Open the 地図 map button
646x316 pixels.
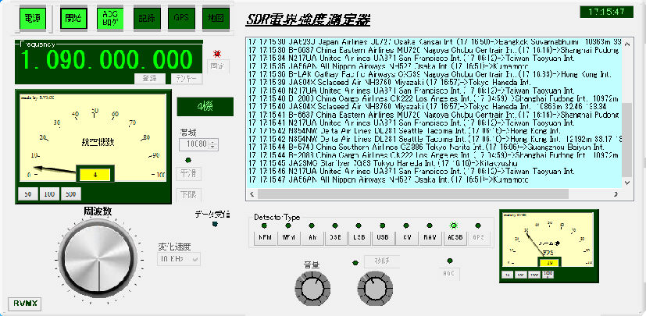[216, 17]
